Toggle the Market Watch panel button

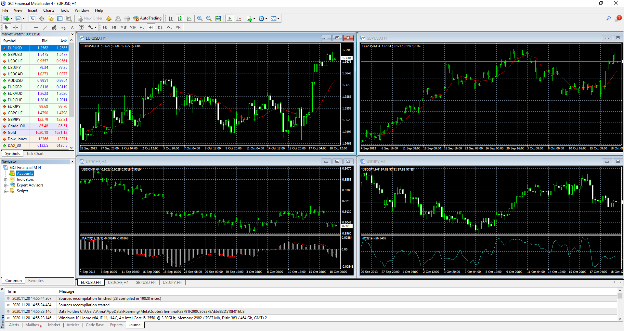(32, 19)
